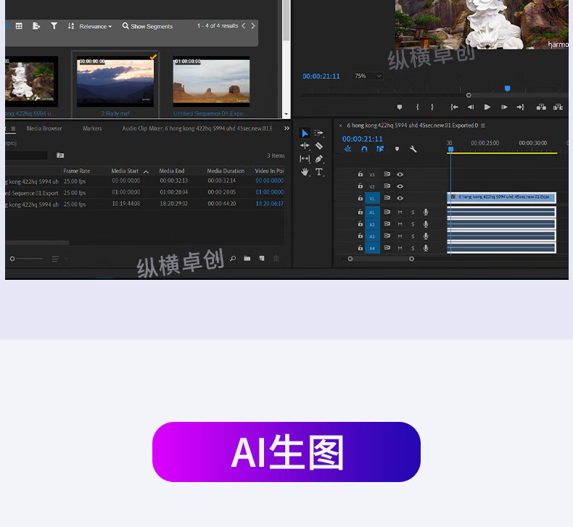Mute audio track A1

coord(400,212)
